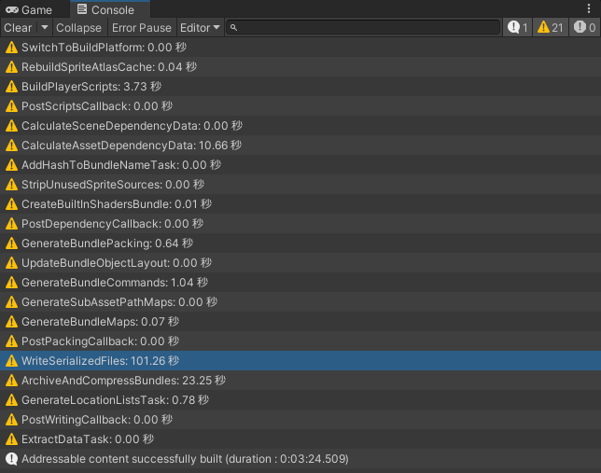Screen dimensions: 601x473
Task: Click warning icon on WriteSerializedFiles row
Action: coord(11,361)
